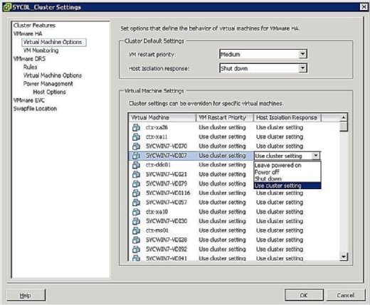
Task: Choose Power off from the dropdown list
Action: [287, 172]
